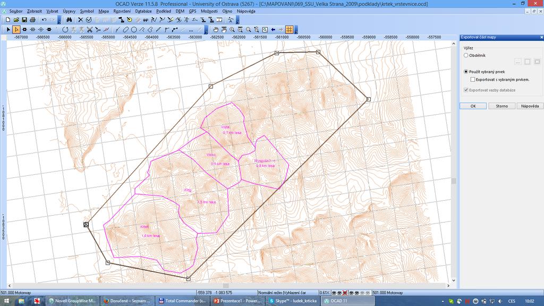Open an existing map file
The height and width of the screenshot is (306, 544).
click(16, 20)
